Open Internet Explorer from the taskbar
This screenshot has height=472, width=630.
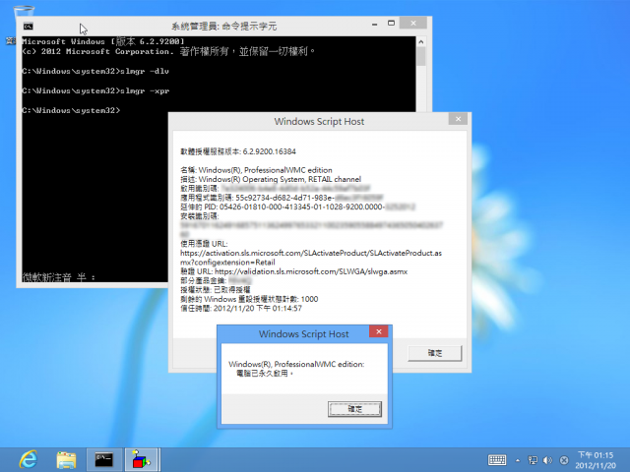tap(29, 459)
